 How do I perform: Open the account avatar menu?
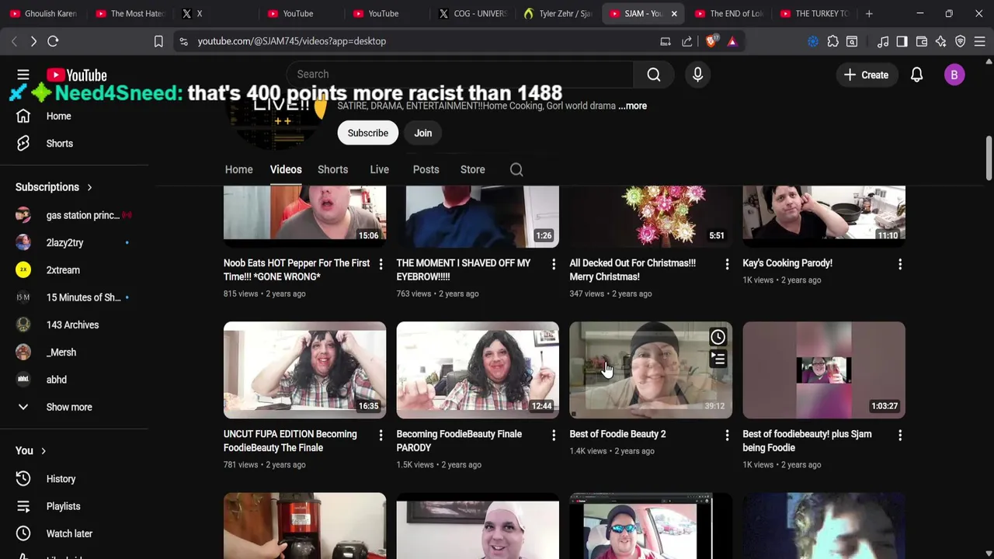954,75
